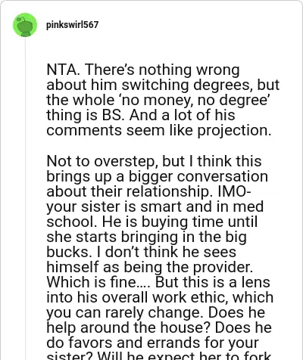303x360 pixels.
Task: Click the word "NTA" in the comment
Action: [x=61, y=70]
